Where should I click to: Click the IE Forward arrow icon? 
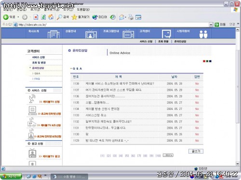tap(25, 17)
